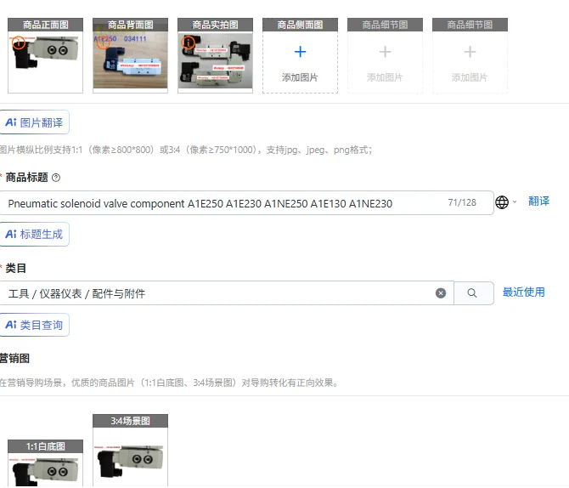Click the category search magnifier icon
Viewport: 569px width, 488px height.
(472, 293)
